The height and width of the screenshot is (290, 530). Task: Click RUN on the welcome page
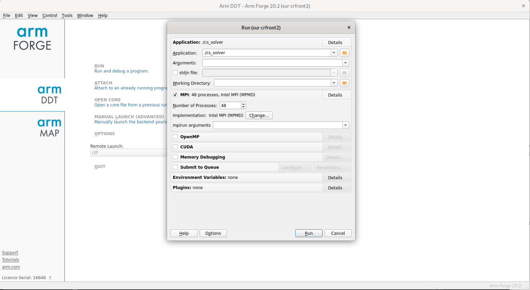[x=99, y=66]
